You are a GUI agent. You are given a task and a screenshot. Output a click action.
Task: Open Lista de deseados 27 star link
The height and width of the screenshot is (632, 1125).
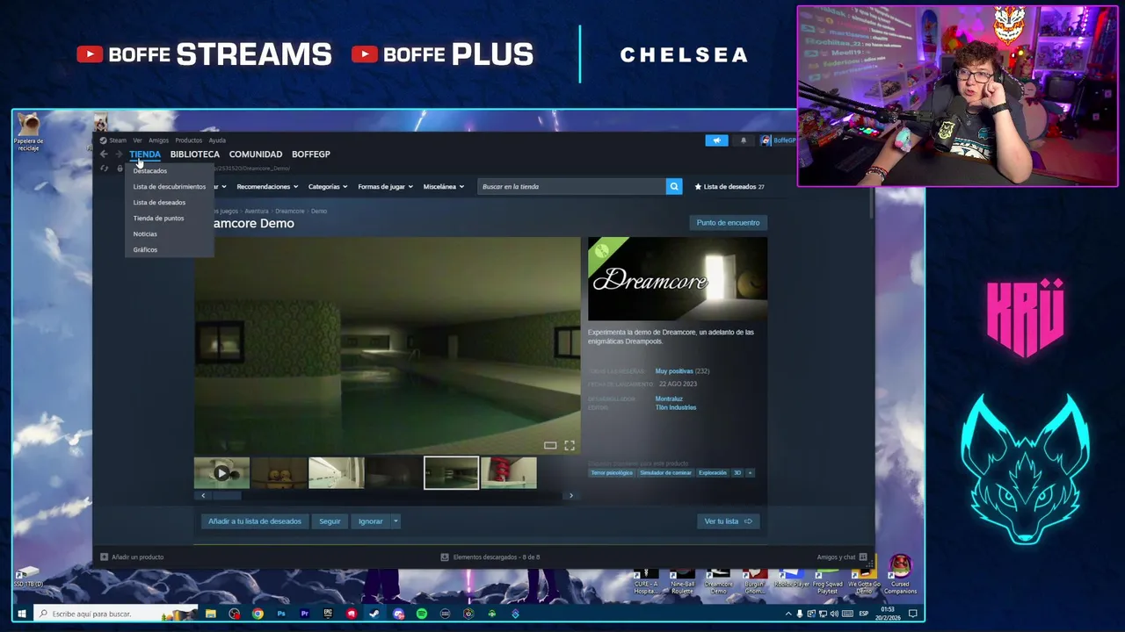[729, 187]
